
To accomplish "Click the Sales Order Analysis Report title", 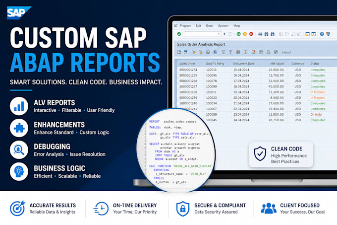I will tap(201, 44).
